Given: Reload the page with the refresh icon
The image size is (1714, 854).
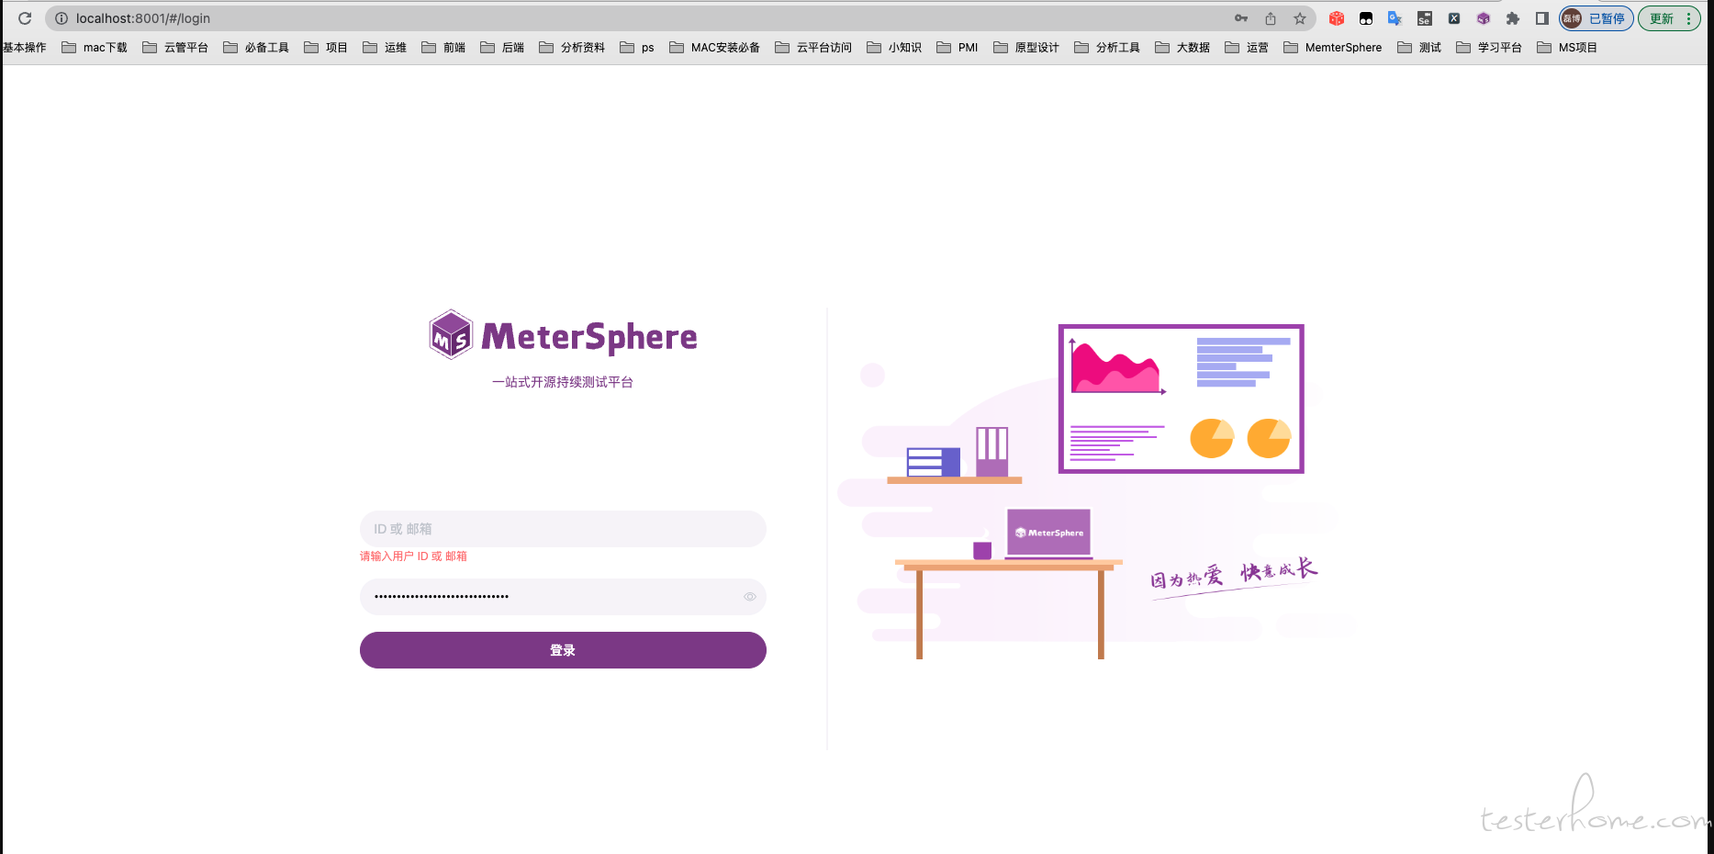Looking at the screenshot, I should tap(25, 18).
